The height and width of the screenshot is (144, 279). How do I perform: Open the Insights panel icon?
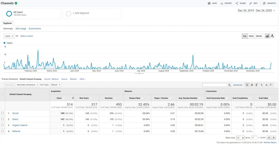[x=264, y=3]
